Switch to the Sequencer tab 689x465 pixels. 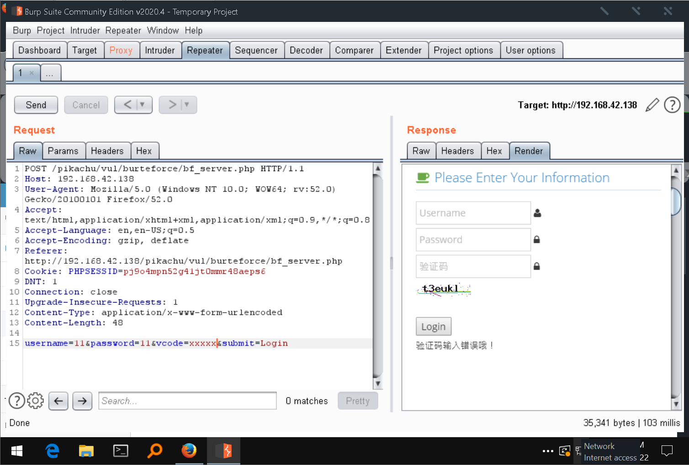pyautogui.click(x=256, y=50)
